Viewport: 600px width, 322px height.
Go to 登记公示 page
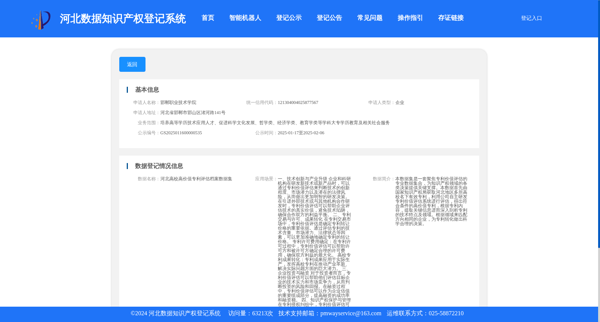[x=289, y=18]
